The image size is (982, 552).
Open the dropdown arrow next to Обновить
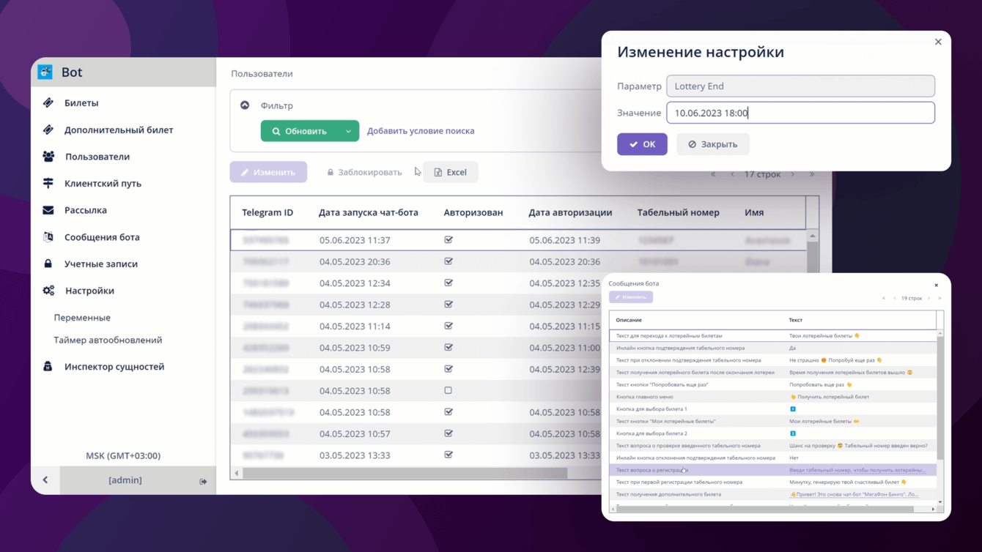pos(348,131)
